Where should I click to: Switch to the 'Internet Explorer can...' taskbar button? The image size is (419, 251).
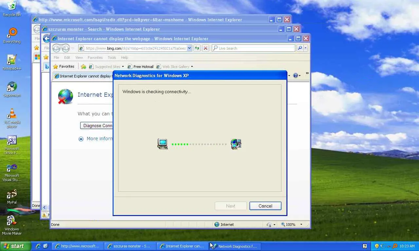click(183, 246)
